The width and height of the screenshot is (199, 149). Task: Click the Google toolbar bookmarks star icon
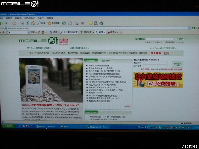coord(51,32)
